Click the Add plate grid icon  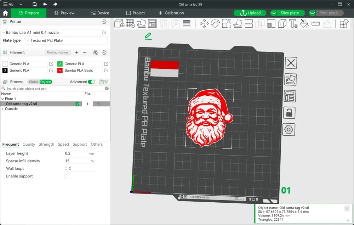point(130,23)
